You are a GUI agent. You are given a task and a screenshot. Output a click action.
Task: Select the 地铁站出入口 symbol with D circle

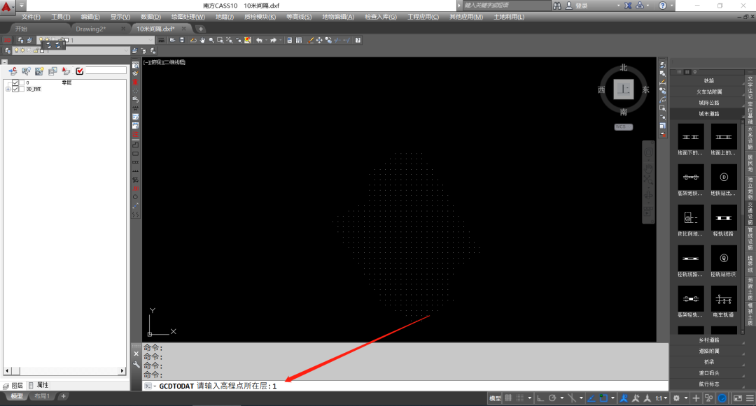pos(724,177)
